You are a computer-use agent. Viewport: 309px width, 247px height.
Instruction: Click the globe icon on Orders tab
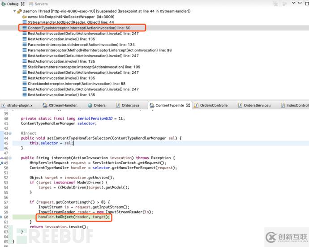tap(90, 106)
